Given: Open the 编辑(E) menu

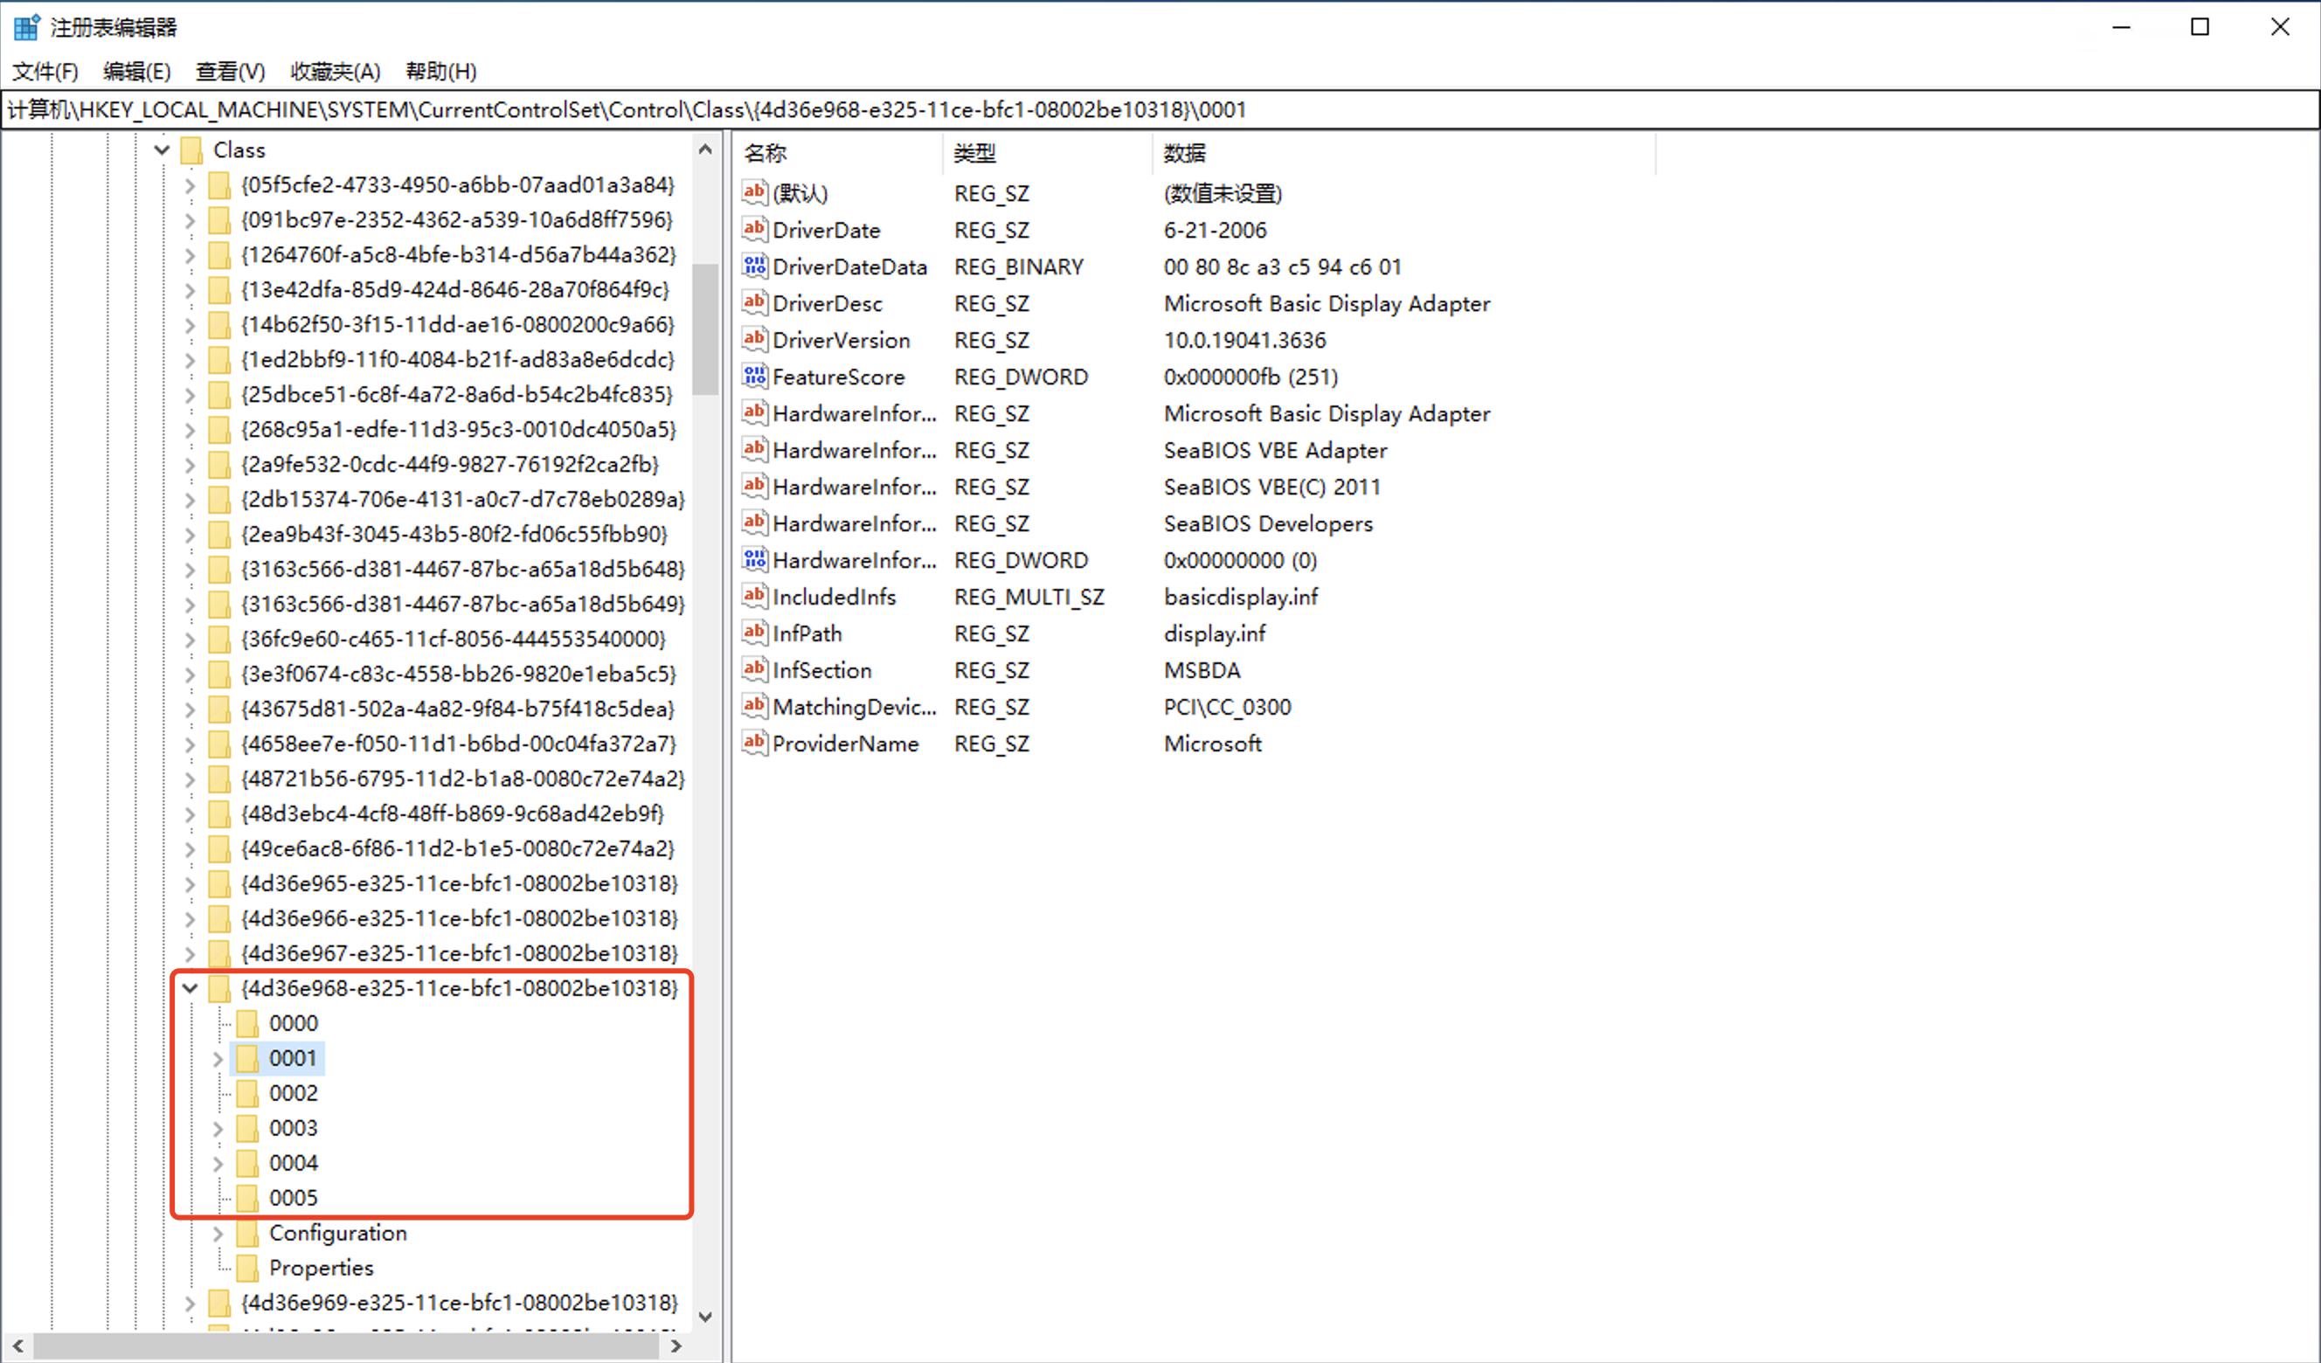Looking at the screenshot, I should (x=136, y=71).
